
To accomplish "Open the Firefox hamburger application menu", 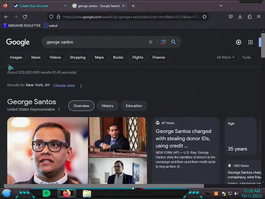I will pyautogui.click(x=259, y=17).
